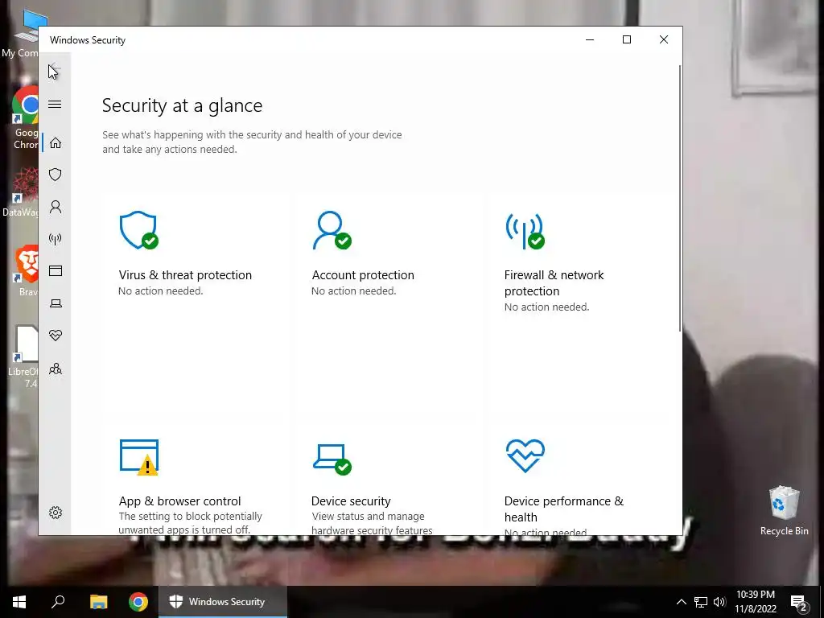
Task: Select the DataWag desktop shortcut
Action: pos(20,192)
